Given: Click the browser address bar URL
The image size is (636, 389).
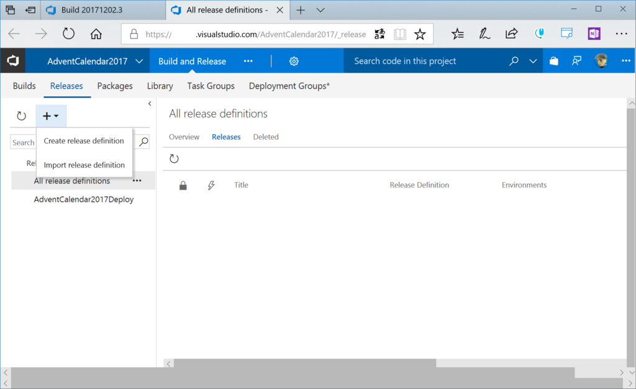Looking at the screenshot, I should coord(255,34).
